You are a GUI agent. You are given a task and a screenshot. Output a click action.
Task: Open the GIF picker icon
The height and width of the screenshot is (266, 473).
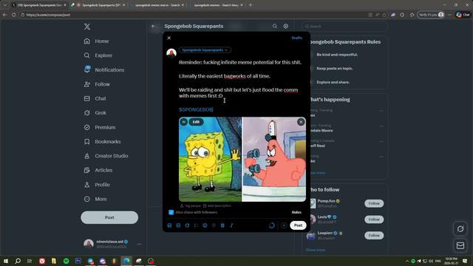coord(178,225)
